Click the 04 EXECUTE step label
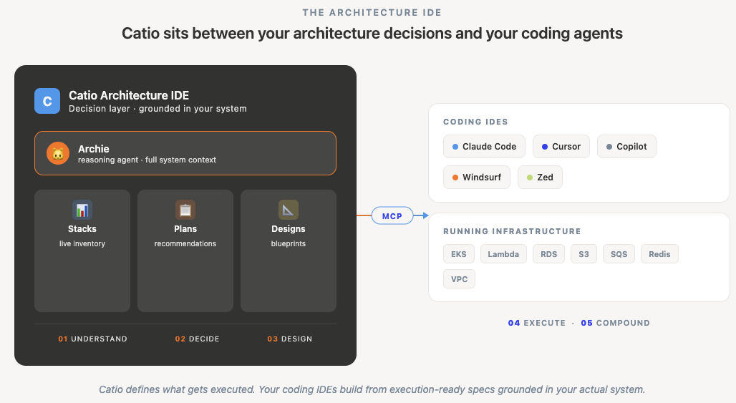The width and height of the screenshot is (736, 403). [537, 323]
